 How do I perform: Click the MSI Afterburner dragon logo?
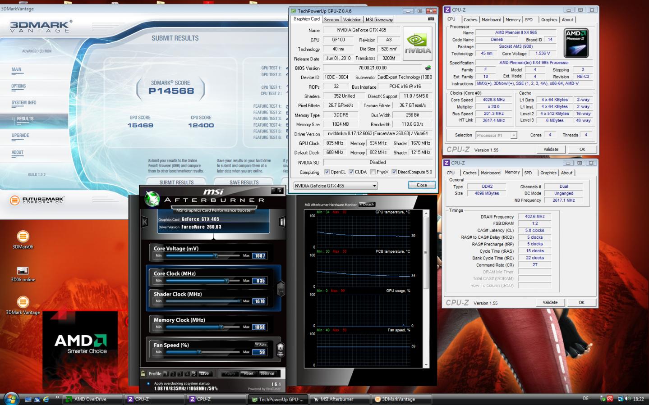pyautogui.click(x=152, y=198)
